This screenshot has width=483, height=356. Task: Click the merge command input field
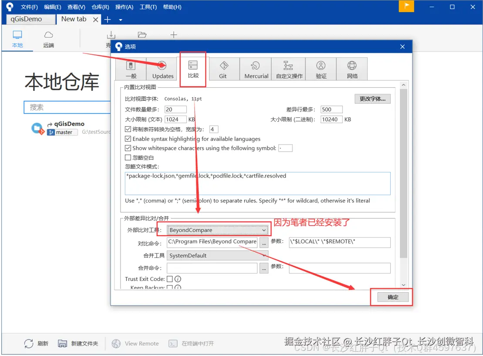point(212,268)
